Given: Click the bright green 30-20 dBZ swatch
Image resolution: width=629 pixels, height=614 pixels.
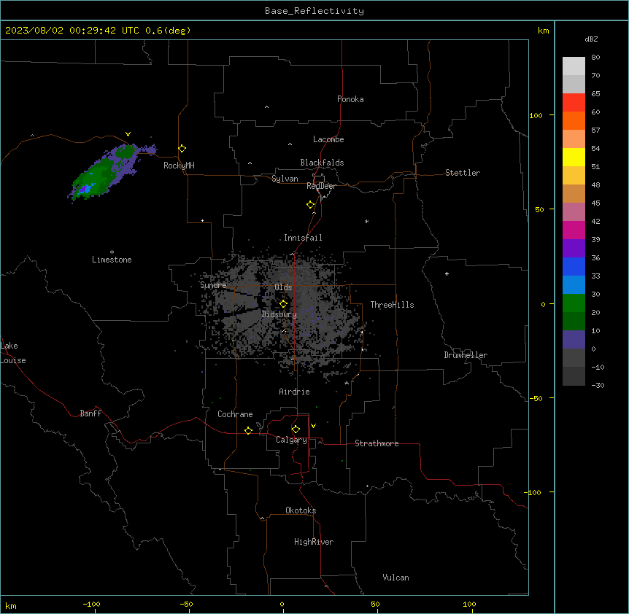Looking at the screenshot, I should click(x=574, y=303).
